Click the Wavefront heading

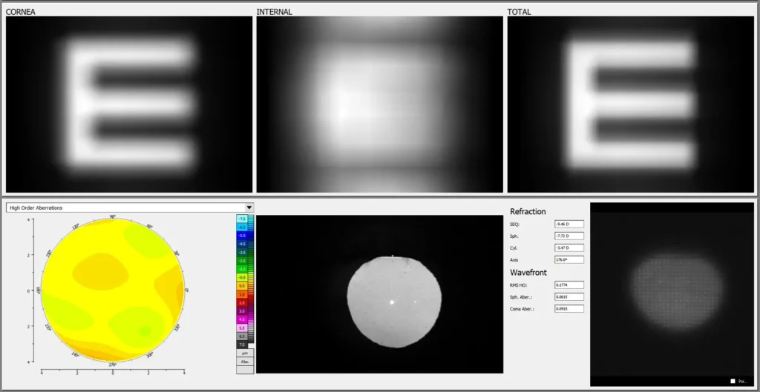pos(528,273)
